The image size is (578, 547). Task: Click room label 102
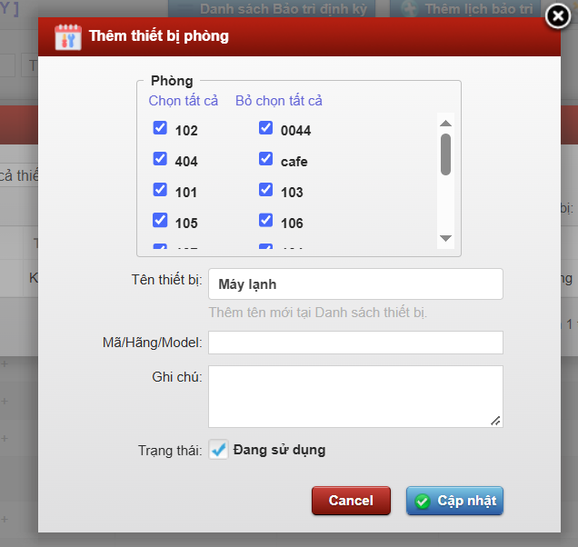186,131
